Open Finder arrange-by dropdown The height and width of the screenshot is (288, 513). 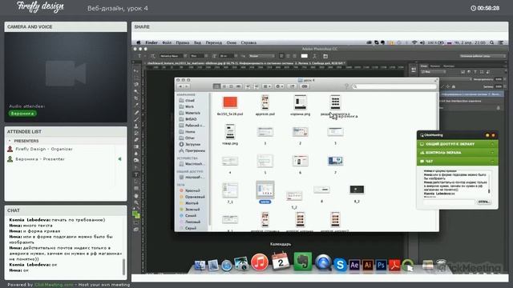(x=267, y=86)
